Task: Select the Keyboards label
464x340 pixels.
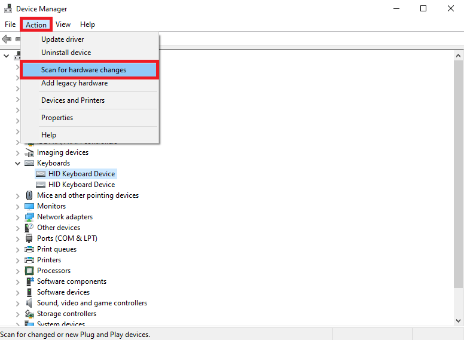Action: click(x=54, y=163)
